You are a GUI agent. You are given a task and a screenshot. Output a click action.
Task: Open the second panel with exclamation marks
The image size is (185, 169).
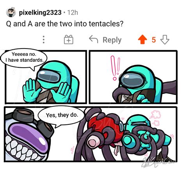[x=133, y=77]
